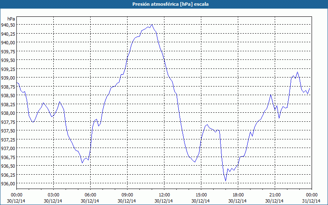Image resolution: width=328 pixels, height=205 pixels.
Task: Select the 937,75 y-axis label
Action: tap(8, 122)
